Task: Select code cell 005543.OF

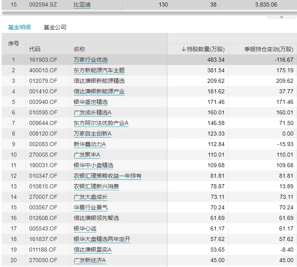Action: coord(43,228)
